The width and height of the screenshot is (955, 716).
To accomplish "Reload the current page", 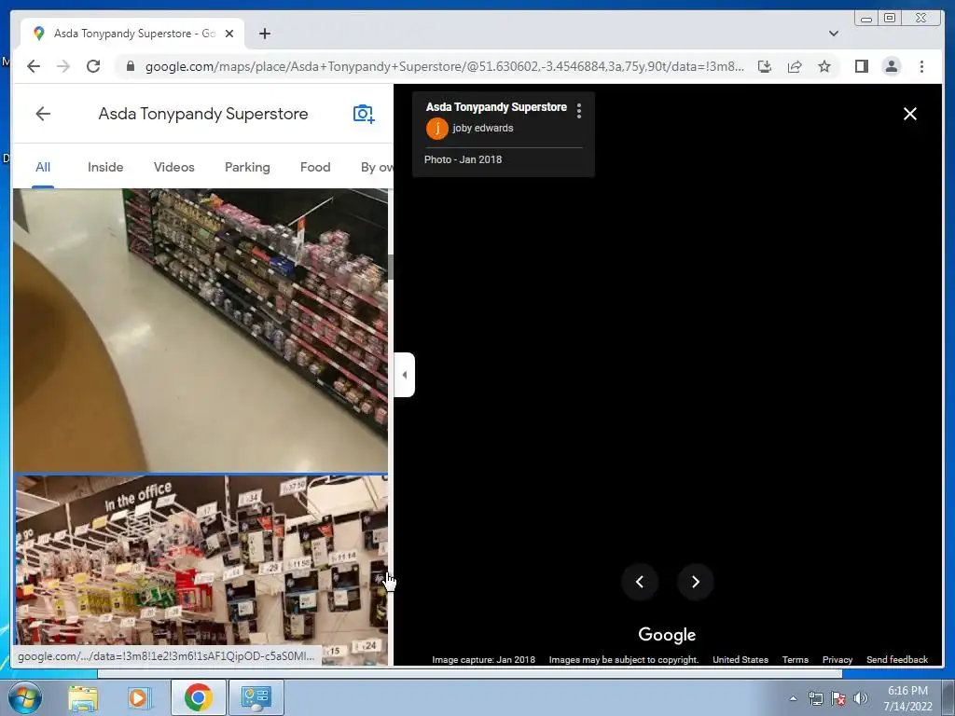I will pos(93,66).
